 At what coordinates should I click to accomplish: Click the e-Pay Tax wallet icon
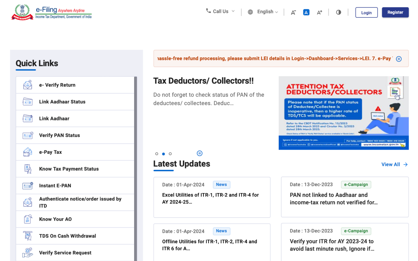[28, 152]
